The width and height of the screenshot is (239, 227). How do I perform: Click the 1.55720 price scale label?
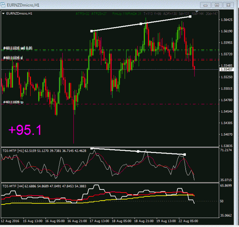(227, 54)
